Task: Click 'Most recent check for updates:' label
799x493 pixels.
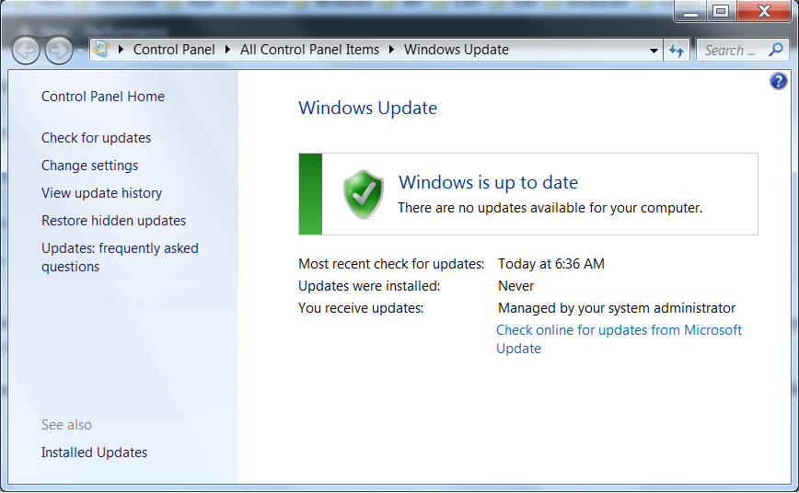Action: pos(391,264)
